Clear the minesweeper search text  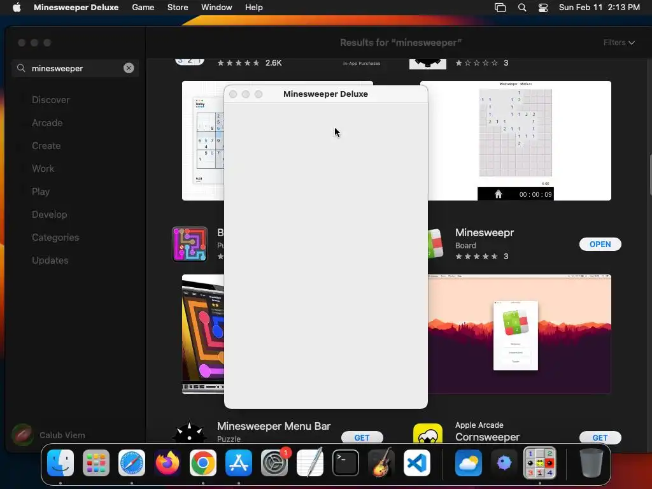(129, 68)
